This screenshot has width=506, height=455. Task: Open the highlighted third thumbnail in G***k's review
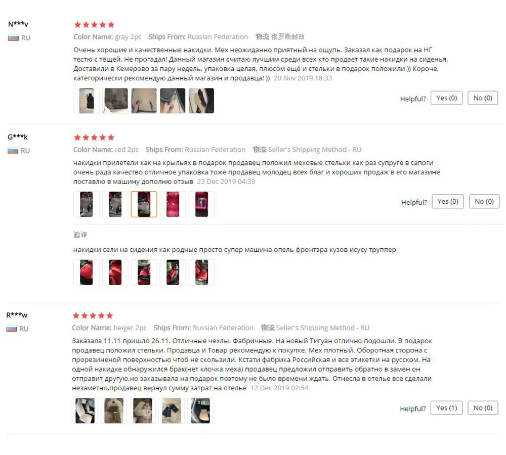click(x=144, y=204)
